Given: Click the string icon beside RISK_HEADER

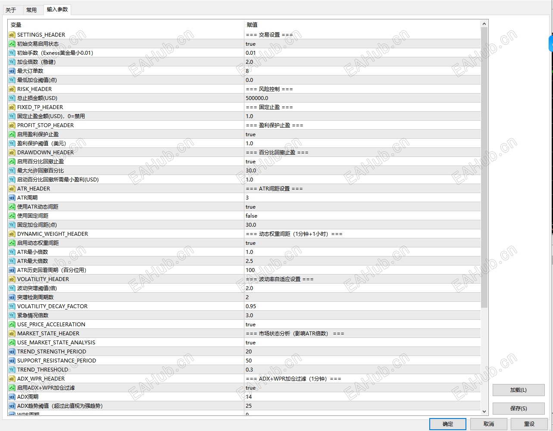Looking at the screenshot, I should pos(12,89).
